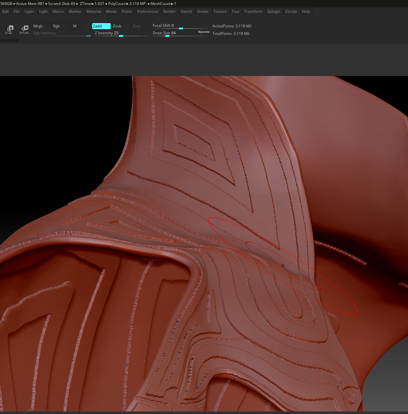Open the File menu
The width and height of the screenshot is (408, 414).
[x=16, y=12]
